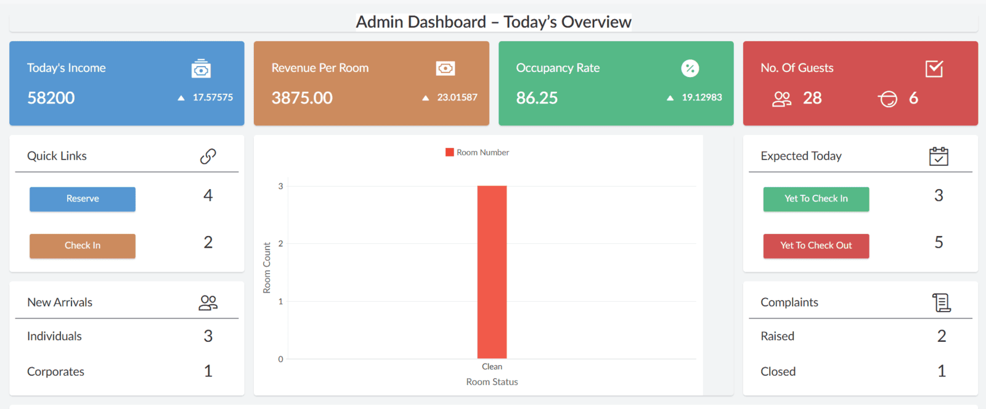The height and width of the screenshot is (409, 986).
Task: Click the No. Of Guests card title
Action: pos(797,68)
